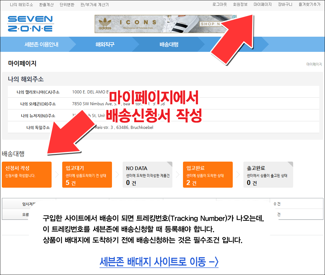Open 입고완료 status box with 2 건
This screenshot has height=275, width=325.
[x=208, y=175]
